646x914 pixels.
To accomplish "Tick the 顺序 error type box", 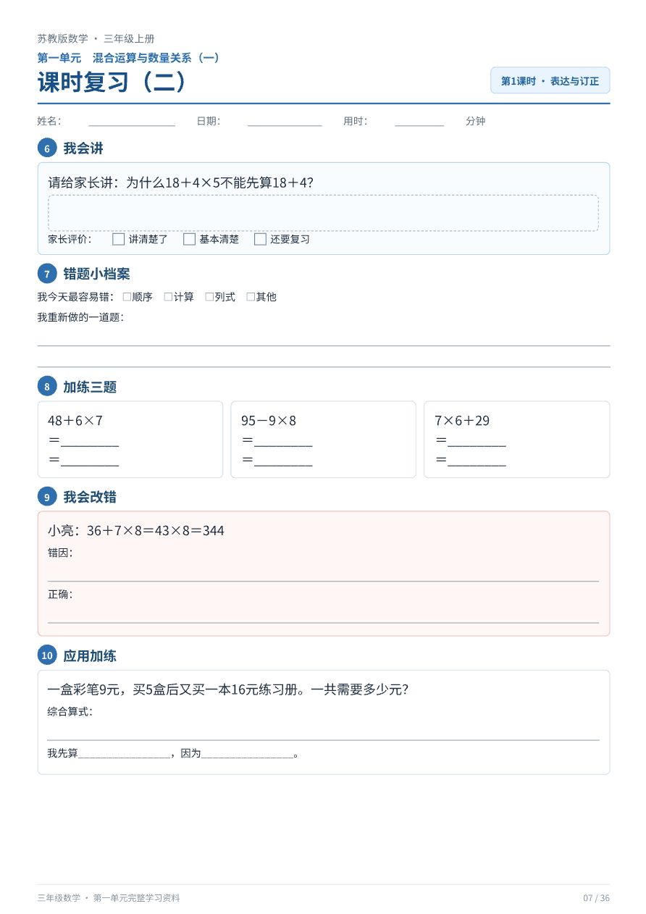I will pyautogui.click(x=127, y=297).
